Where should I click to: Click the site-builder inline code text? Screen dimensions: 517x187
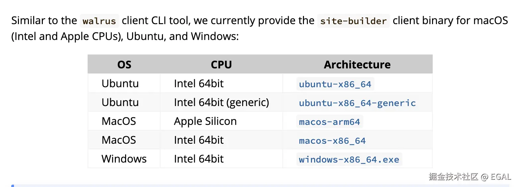pyautogui.click(x=353, y=21)
